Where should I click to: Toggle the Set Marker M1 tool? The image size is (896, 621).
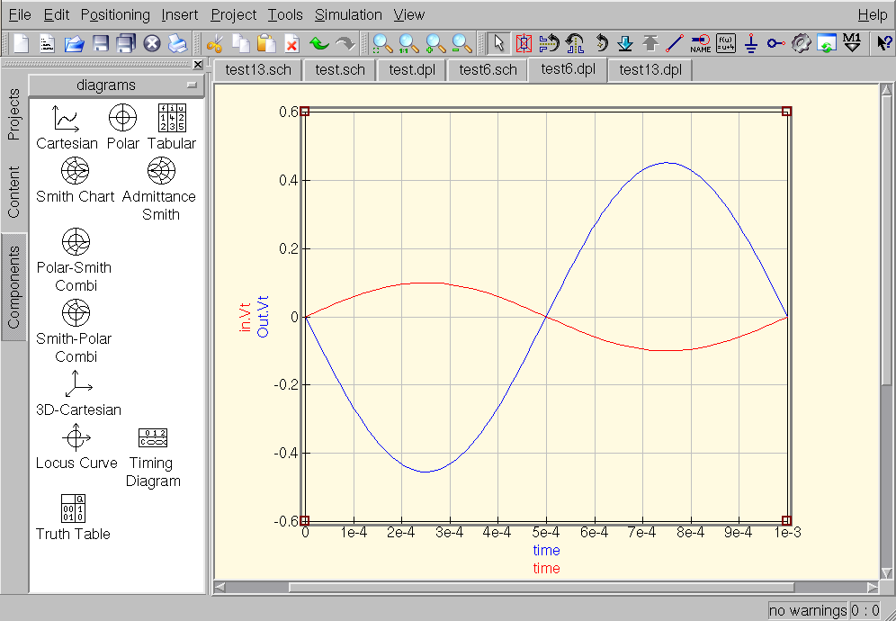tap(853, 43)
